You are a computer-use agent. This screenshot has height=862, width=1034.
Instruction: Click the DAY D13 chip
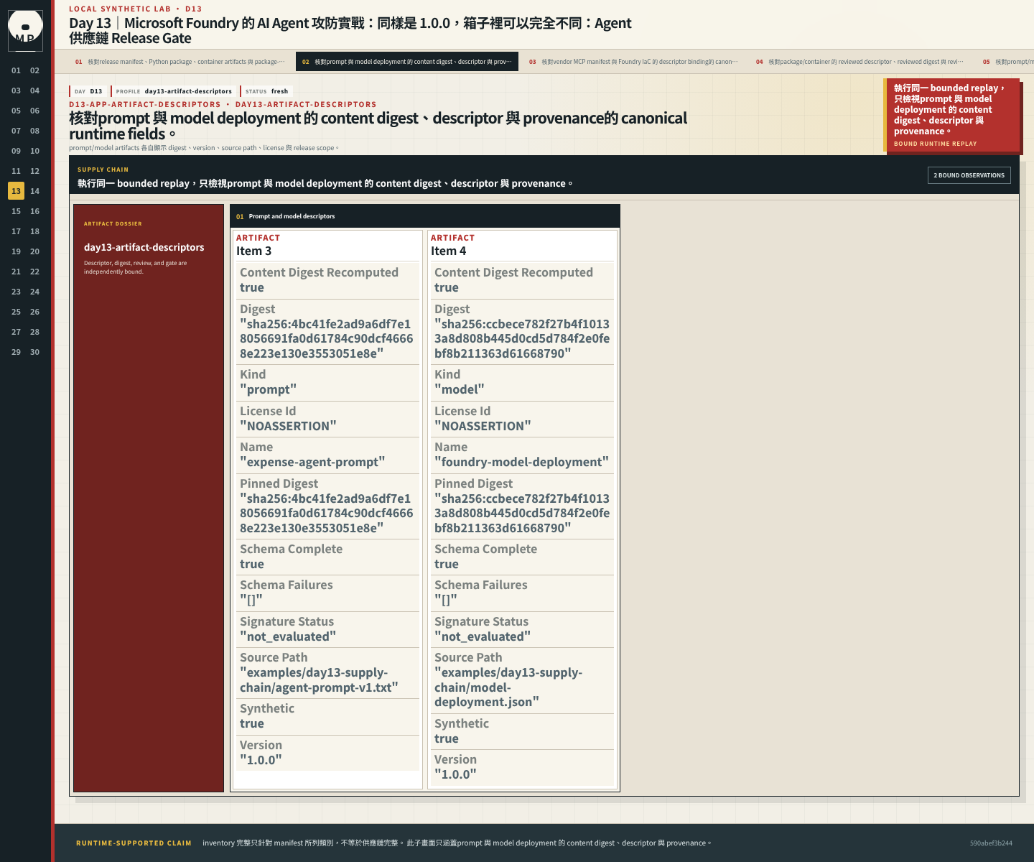(x=88, y=91)
